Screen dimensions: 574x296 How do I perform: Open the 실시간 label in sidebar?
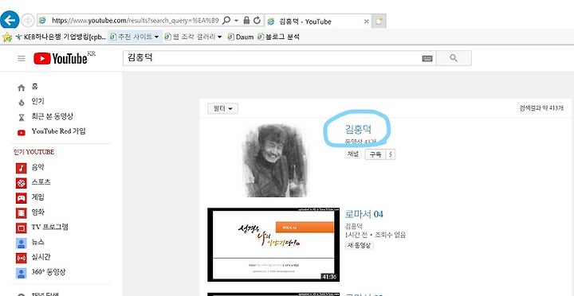tap(41, 257)
